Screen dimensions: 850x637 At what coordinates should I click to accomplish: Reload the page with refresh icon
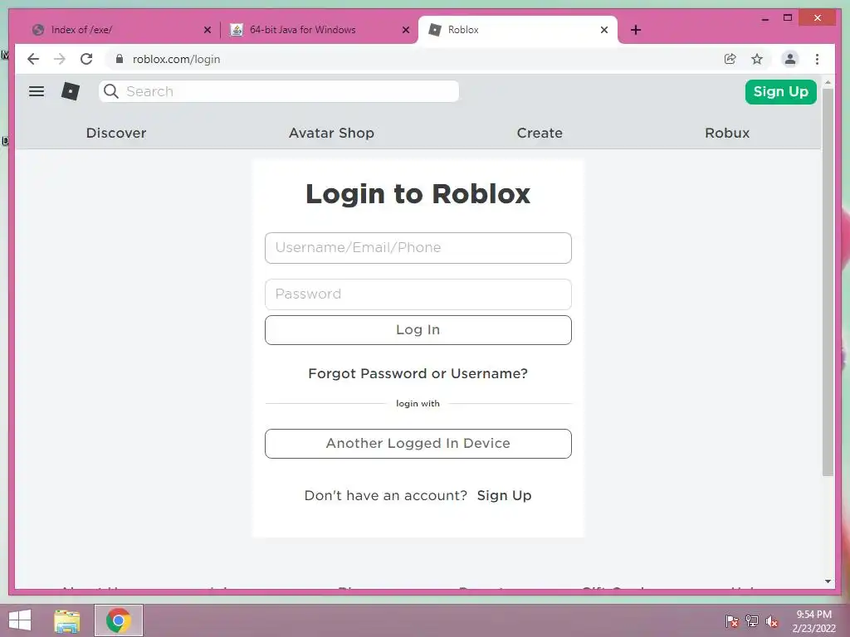pos(86,59)
